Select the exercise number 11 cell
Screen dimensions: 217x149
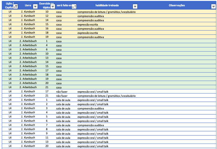[x=47, y=138]
